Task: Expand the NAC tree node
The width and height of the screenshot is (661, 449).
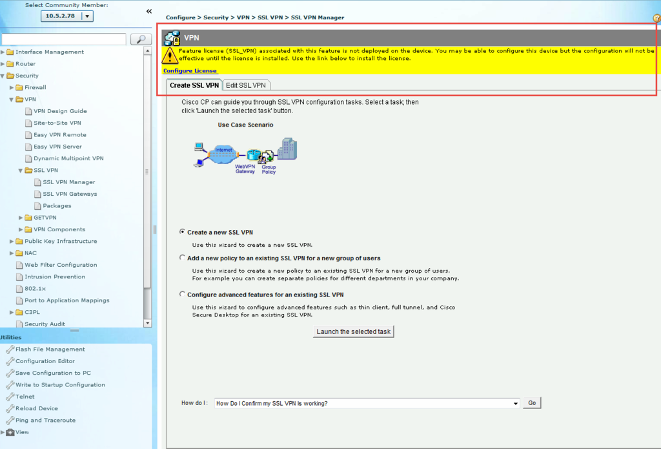Action: click(x=12, y=253)
